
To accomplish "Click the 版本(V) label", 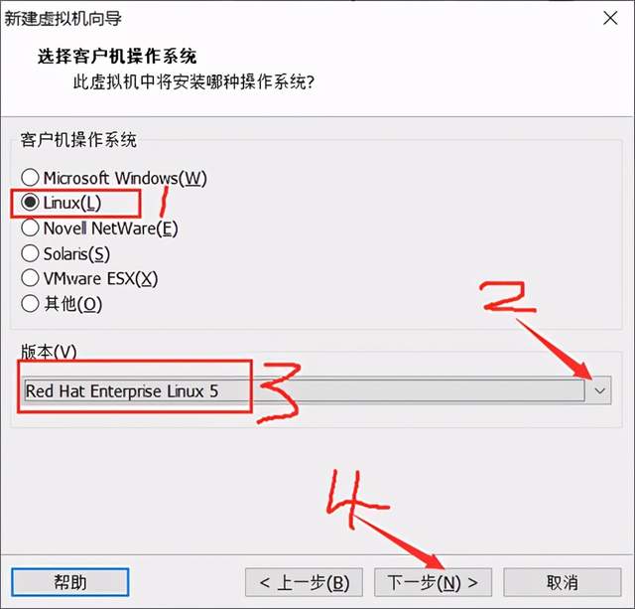I will [x=49, y=351].
